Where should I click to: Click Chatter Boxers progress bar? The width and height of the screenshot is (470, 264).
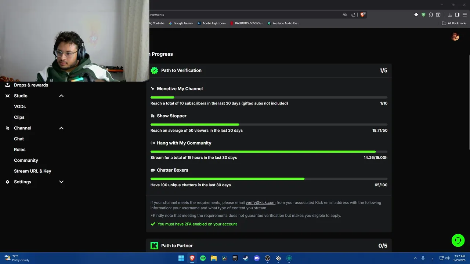coord(269,179)
